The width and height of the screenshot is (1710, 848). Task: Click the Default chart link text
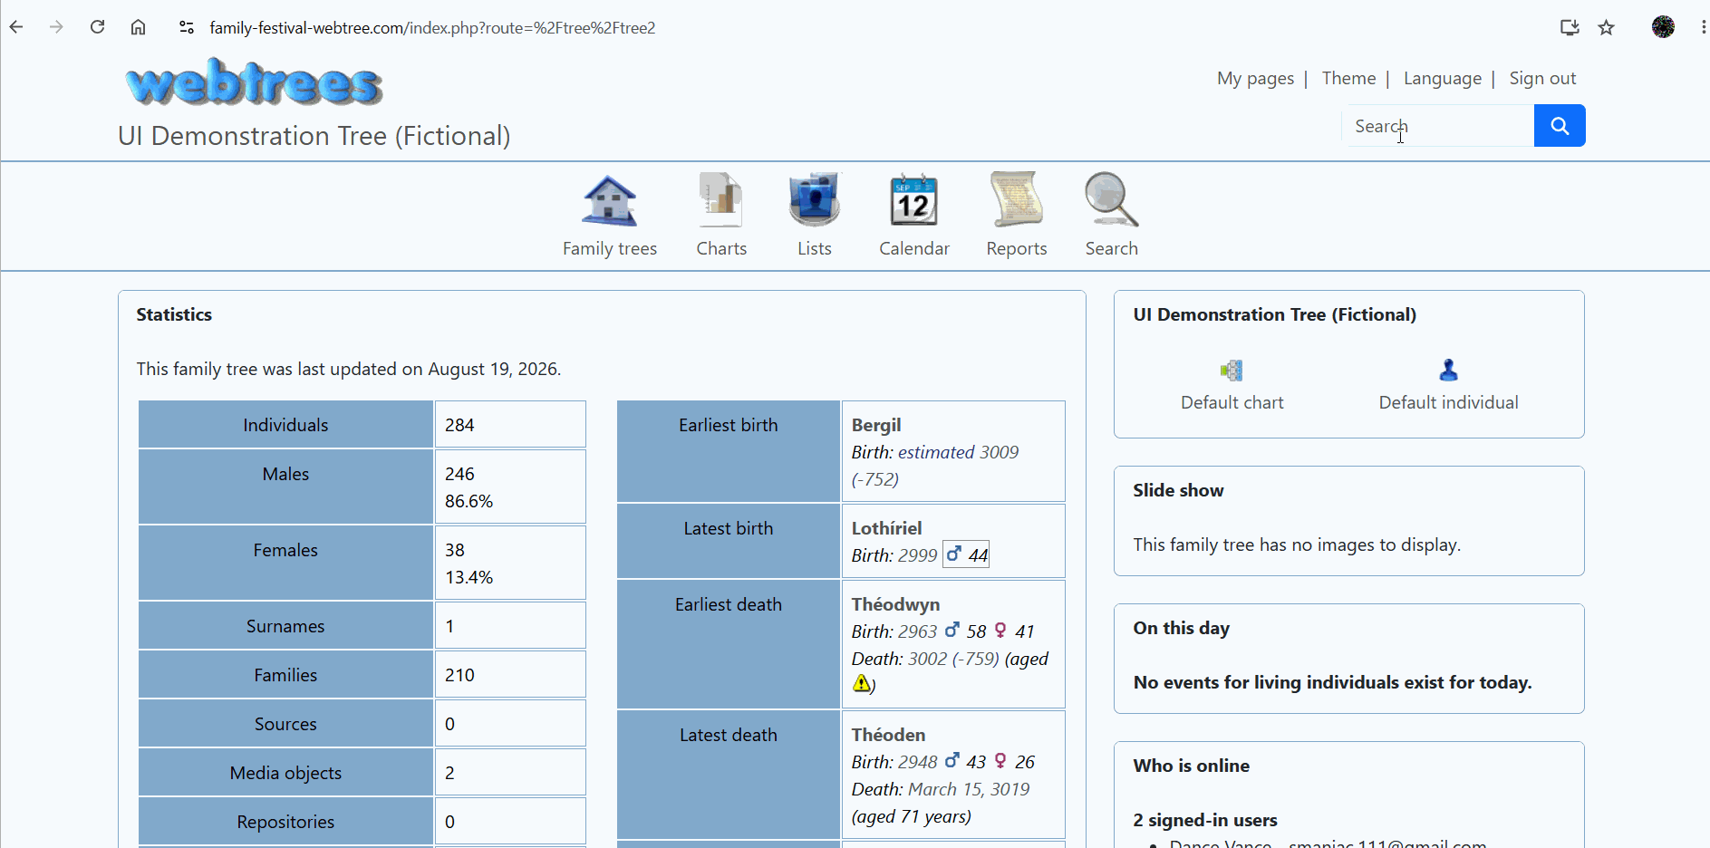1232,402
